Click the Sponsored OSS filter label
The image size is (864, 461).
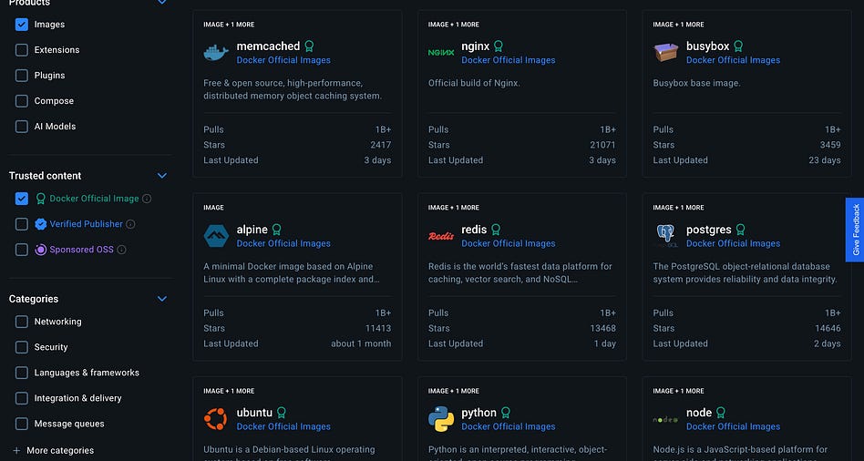point(81,250)
